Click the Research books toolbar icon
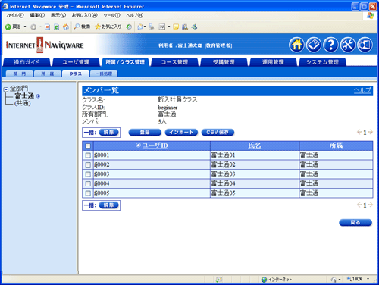Screen dimensions: 379x285 185,27
